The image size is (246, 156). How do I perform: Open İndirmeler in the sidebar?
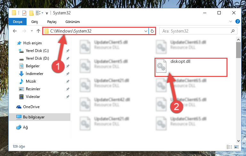point(35,74)
